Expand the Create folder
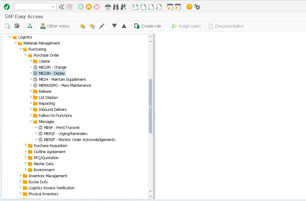The image size is (306, 201). pyautogui.click(x=31, y=61)
